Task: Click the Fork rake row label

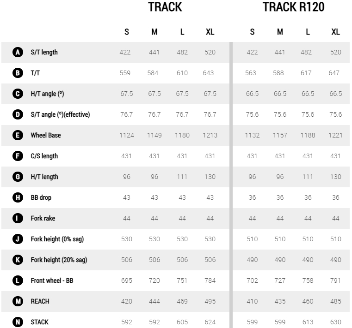Action: coord(43,218)
